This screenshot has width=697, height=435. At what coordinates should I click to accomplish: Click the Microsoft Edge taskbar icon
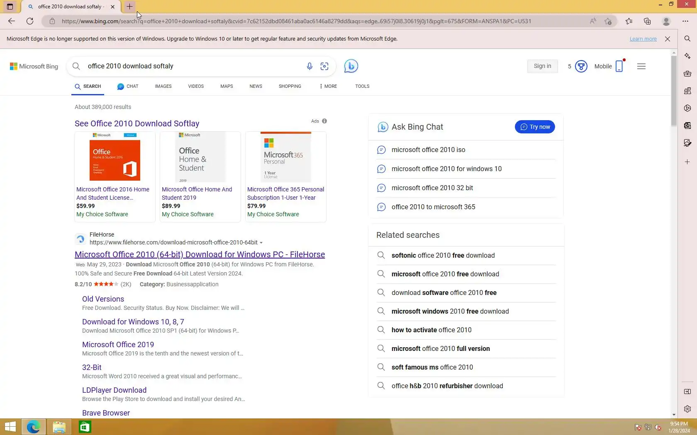pyautogui.click(x=33, y=427)
